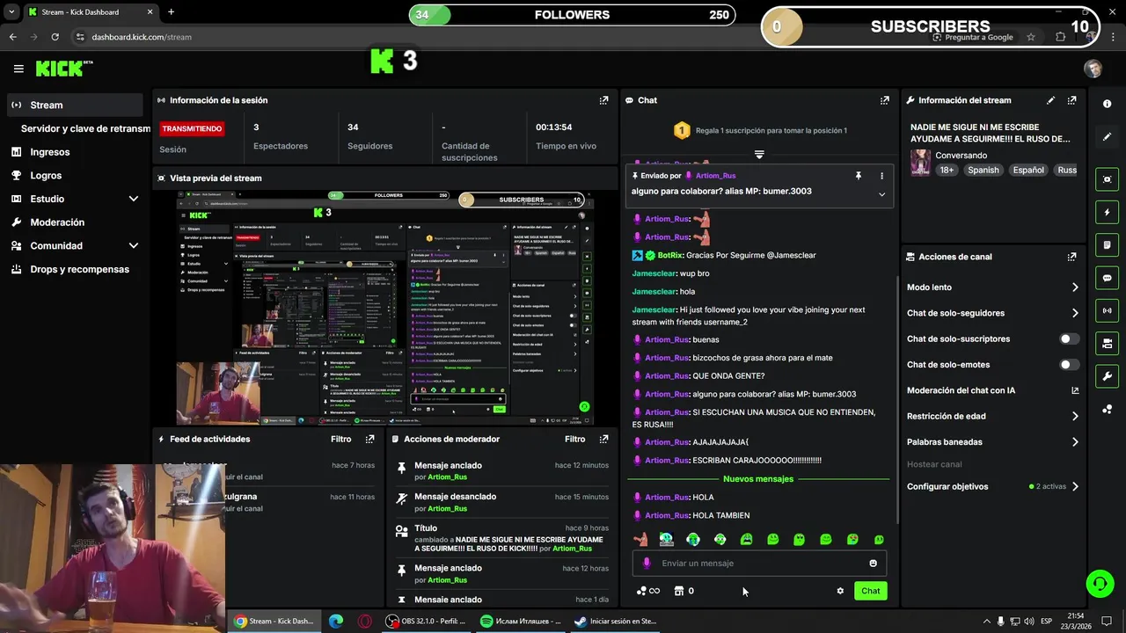Screen dimensions: 1126x633
Task: Open Moderación del chat con IA external link
Action: [1074, 390]
